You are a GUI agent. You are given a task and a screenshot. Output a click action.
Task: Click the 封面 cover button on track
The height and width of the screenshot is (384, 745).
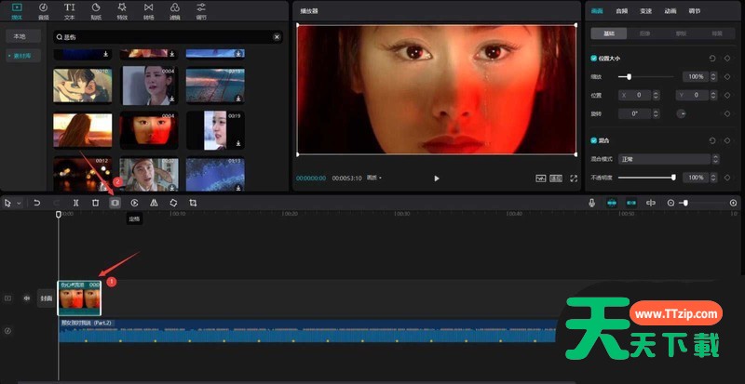45,298
